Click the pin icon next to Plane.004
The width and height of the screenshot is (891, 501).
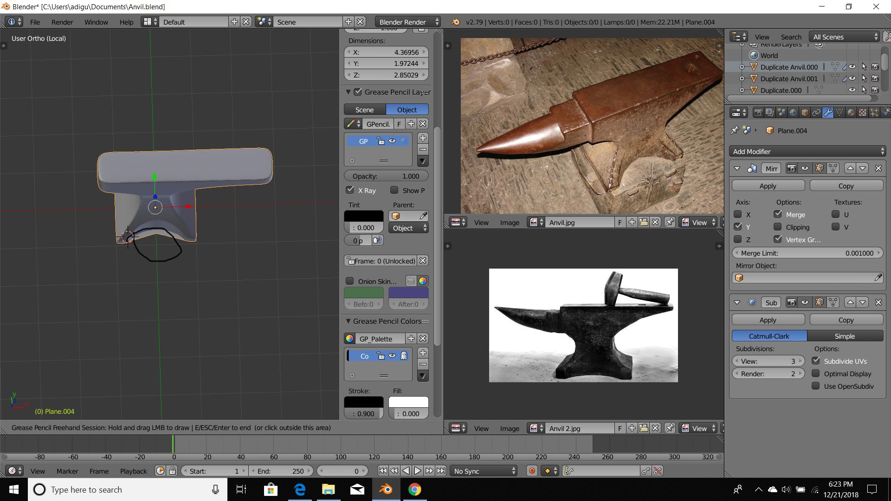(x=735, y=130)
